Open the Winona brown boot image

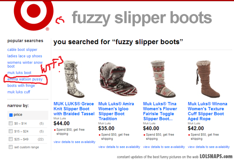(x=208, y=79)
